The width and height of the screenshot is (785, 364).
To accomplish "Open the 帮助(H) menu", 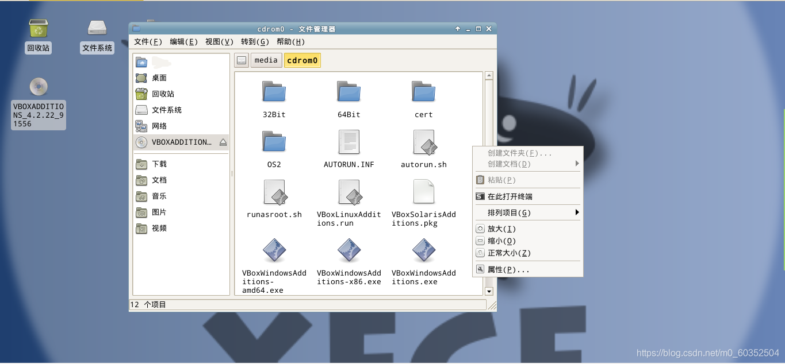I will 291,42.
